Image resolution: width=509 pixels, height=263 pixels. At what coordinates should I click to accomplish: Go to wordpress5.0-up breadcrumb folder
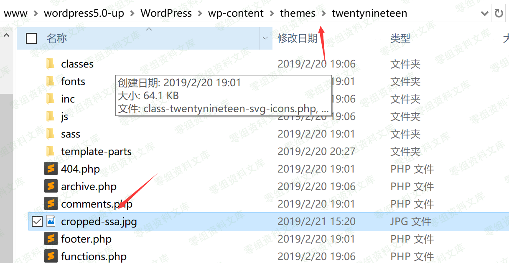(x=84, y=13)
